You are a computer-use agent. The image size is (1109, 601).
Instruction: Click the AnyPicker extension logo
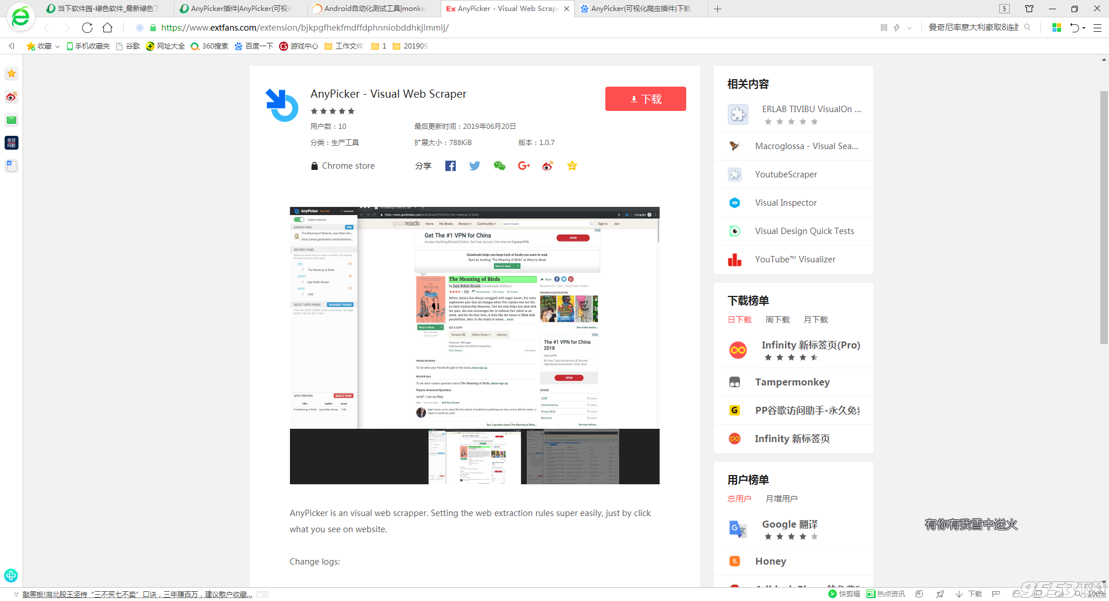tap(281, 105)
